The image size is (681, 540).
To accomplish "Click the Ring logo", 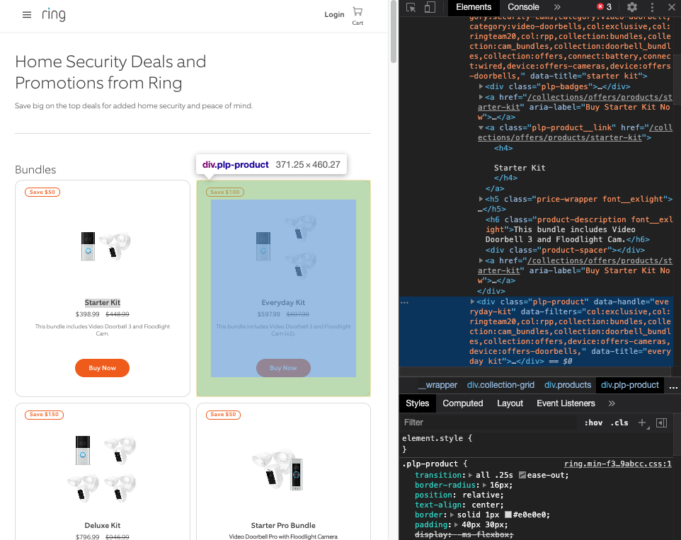I will (54, 14).
